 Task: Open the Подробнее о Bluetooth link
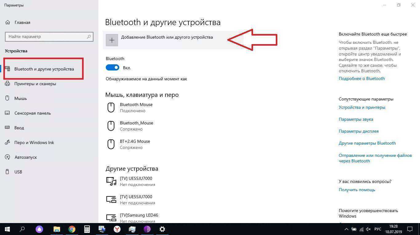click(362, 78)
